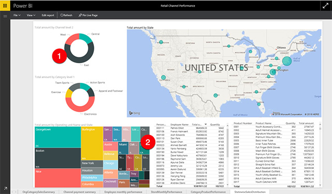Click the employee table vertical scrollbar
Viewport: 332px width, 194px height.
point(228,143)
